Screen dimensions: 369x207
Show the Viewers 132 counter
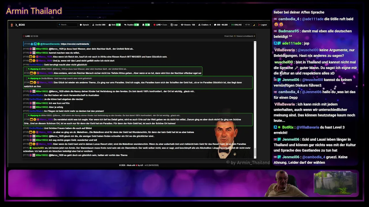pyautogui.click(x=188, y=25)
